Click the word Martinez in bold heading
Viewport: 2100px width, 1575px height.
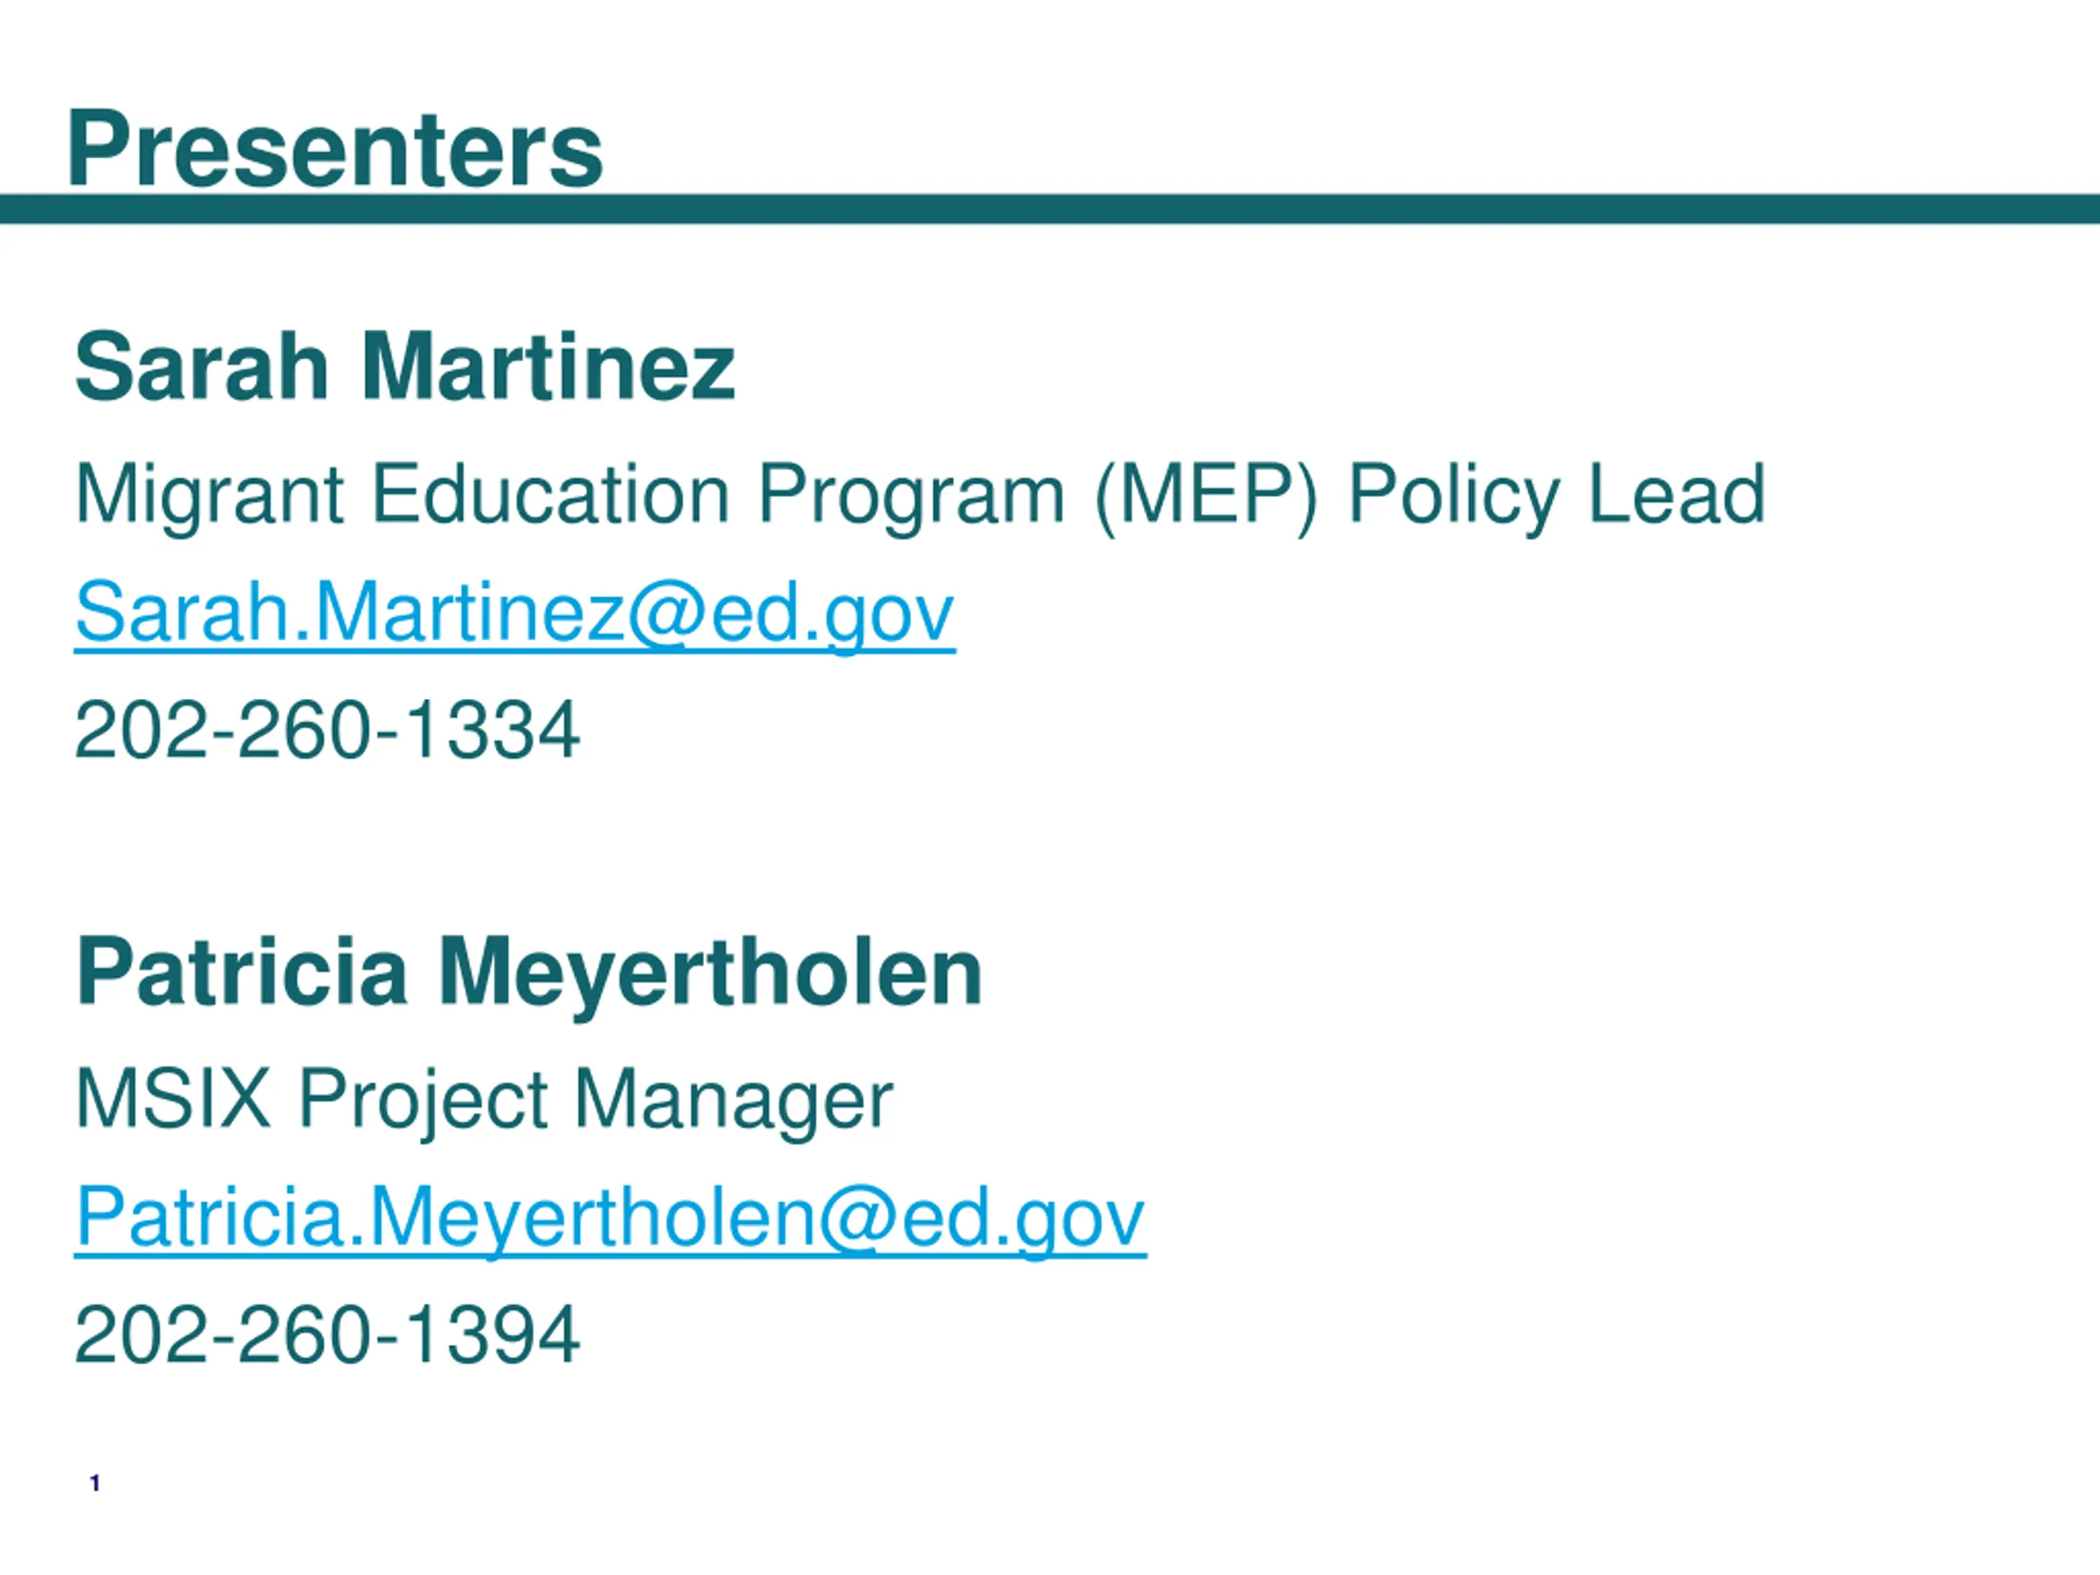click(549, 367)
